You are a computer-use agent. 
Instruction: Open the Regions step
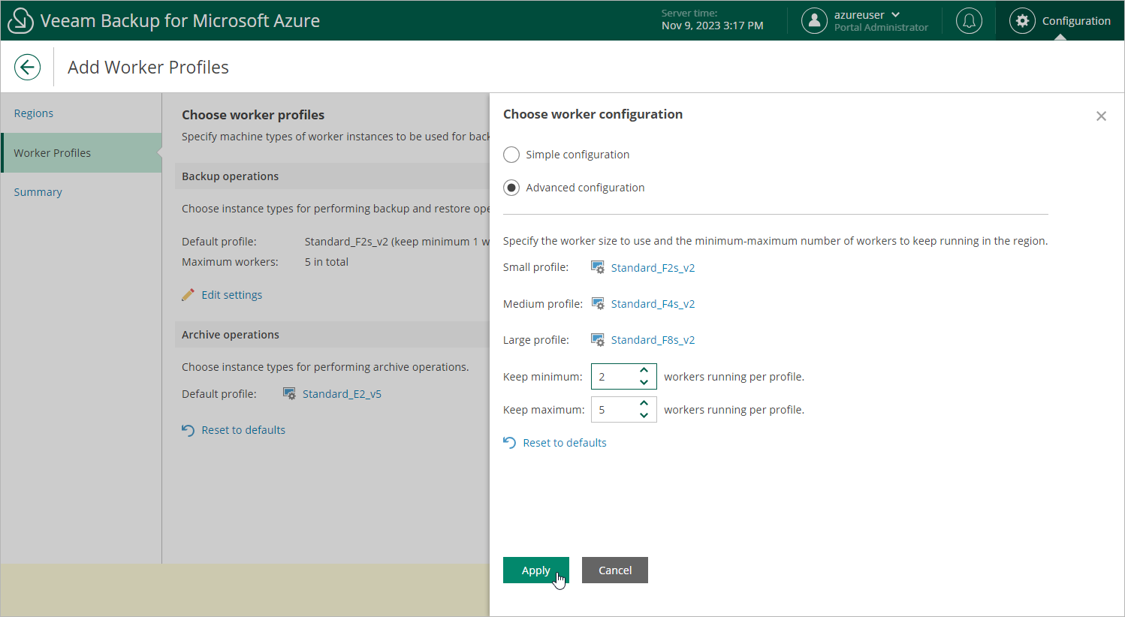(x=34, y=113)
